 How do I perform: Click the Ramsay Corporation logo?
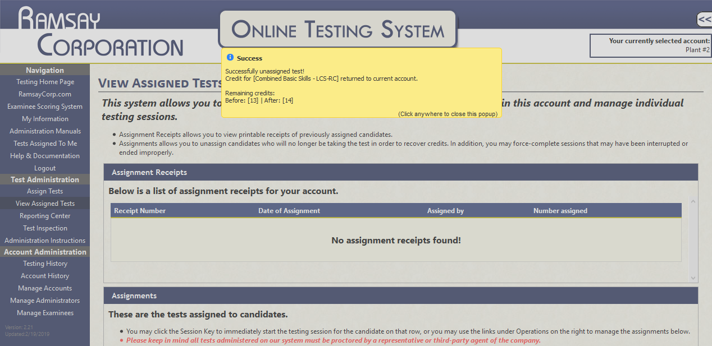[101, 33]
